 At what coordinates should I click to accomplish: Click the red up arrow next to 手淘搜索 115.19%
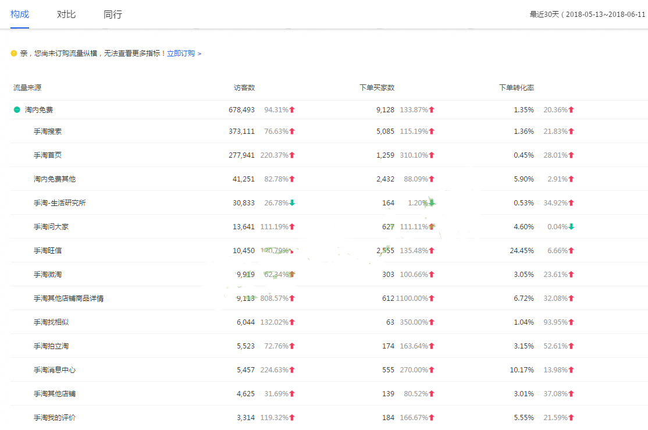pyautogui.click(x=432, y=131)
